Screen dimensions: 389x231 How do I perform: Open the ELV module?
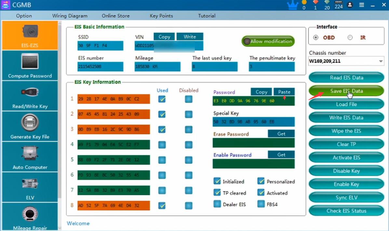pyautogui.click(x=30, y=187)
